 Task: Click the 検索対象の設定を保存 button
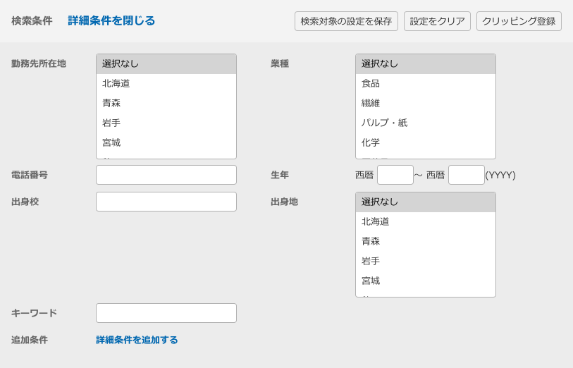pos(346,21)
